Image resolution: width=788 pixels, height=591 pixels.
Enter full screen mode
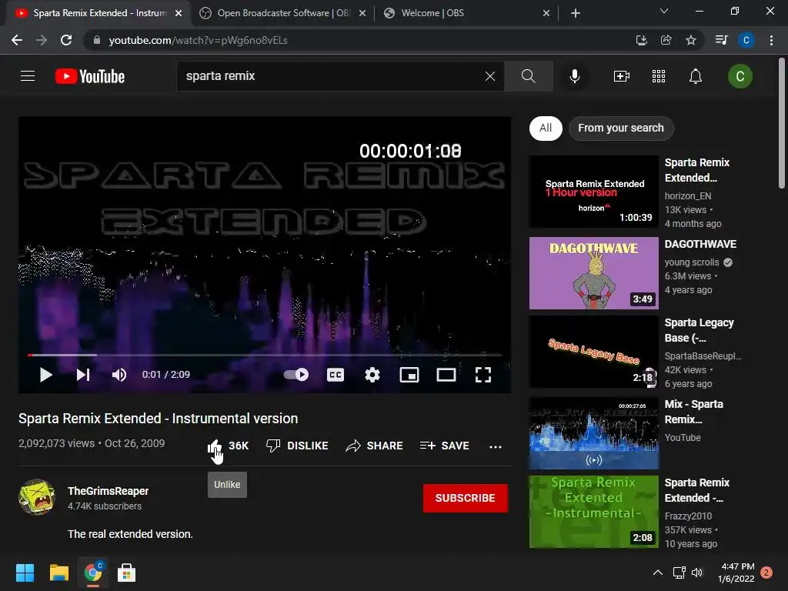pos(483,375)
